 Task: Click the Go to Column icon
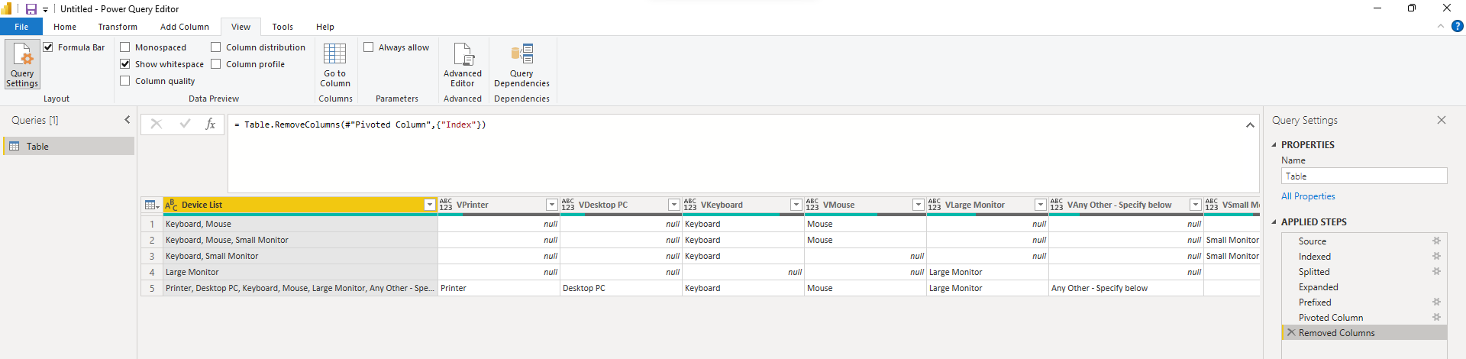pyautogui.click(x=334, y=53)
